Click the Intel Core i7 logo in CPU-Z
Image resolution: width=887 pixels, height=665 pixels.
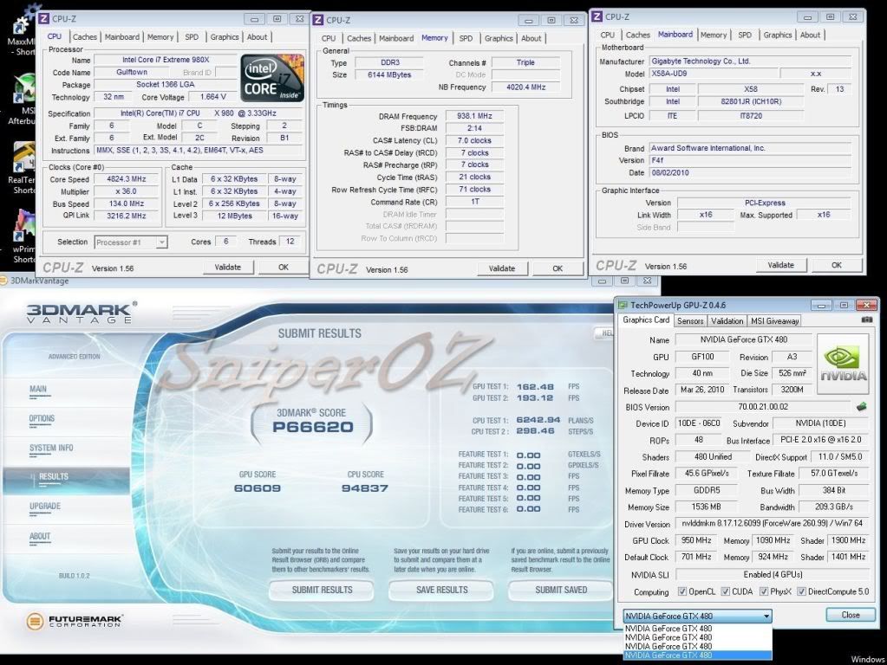pos(271,79)
